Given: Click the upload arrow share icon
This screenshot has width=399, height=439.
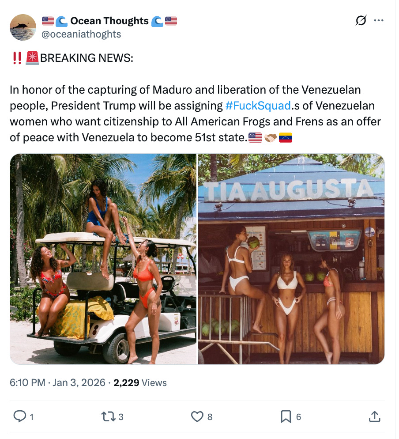Looking at the screenshot, I should point(374,416).
